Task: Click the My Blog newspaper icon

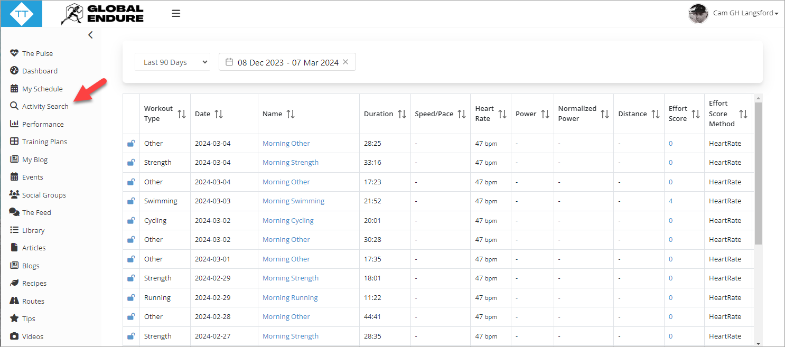Action: click(14, 160)
